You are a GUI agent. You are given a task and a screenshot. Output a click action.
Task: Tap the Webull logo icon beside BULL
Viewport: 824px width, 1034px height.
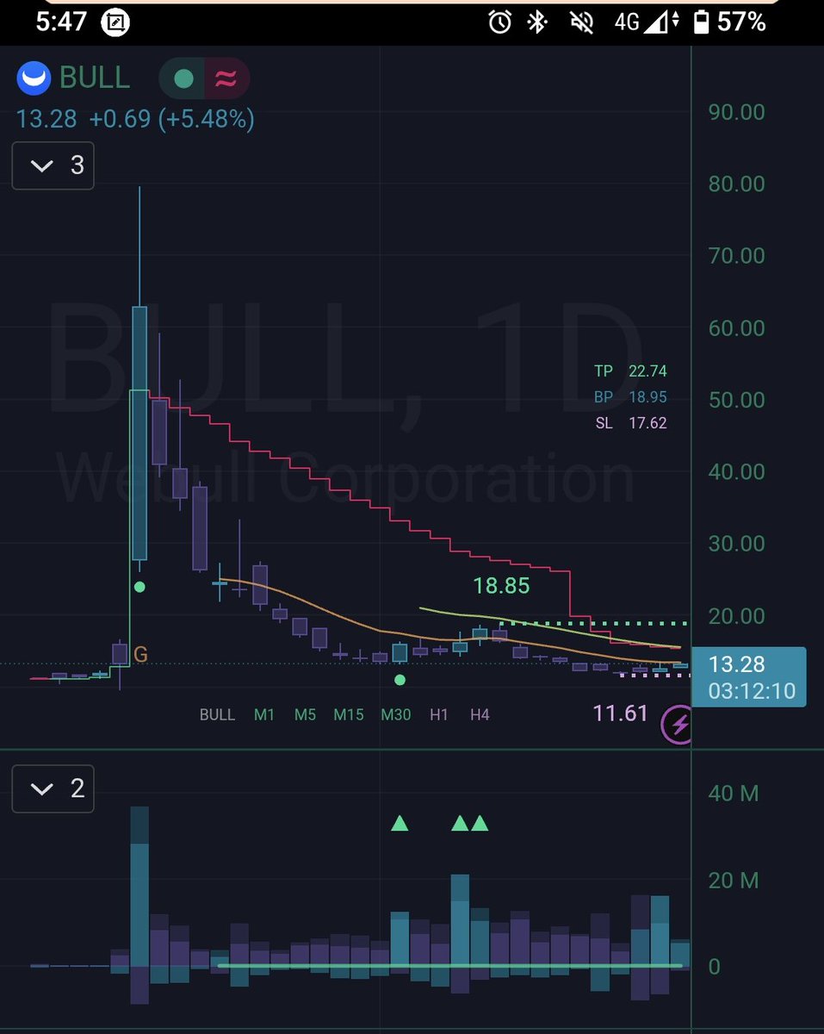click(34, 78)
